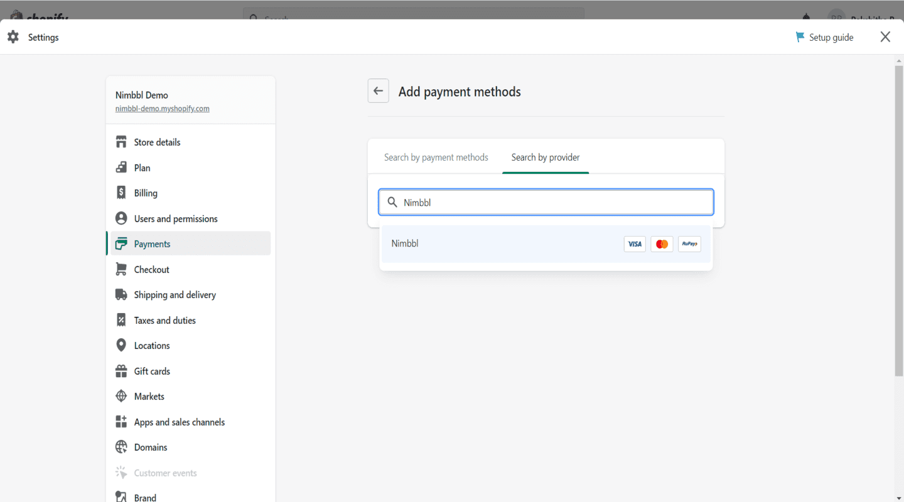Open Payments settings

click(188, 243)
